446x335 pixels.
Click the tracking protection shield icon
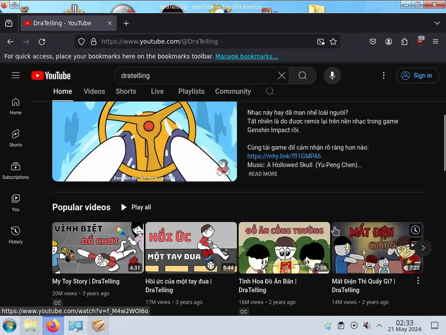coord(81,41)
